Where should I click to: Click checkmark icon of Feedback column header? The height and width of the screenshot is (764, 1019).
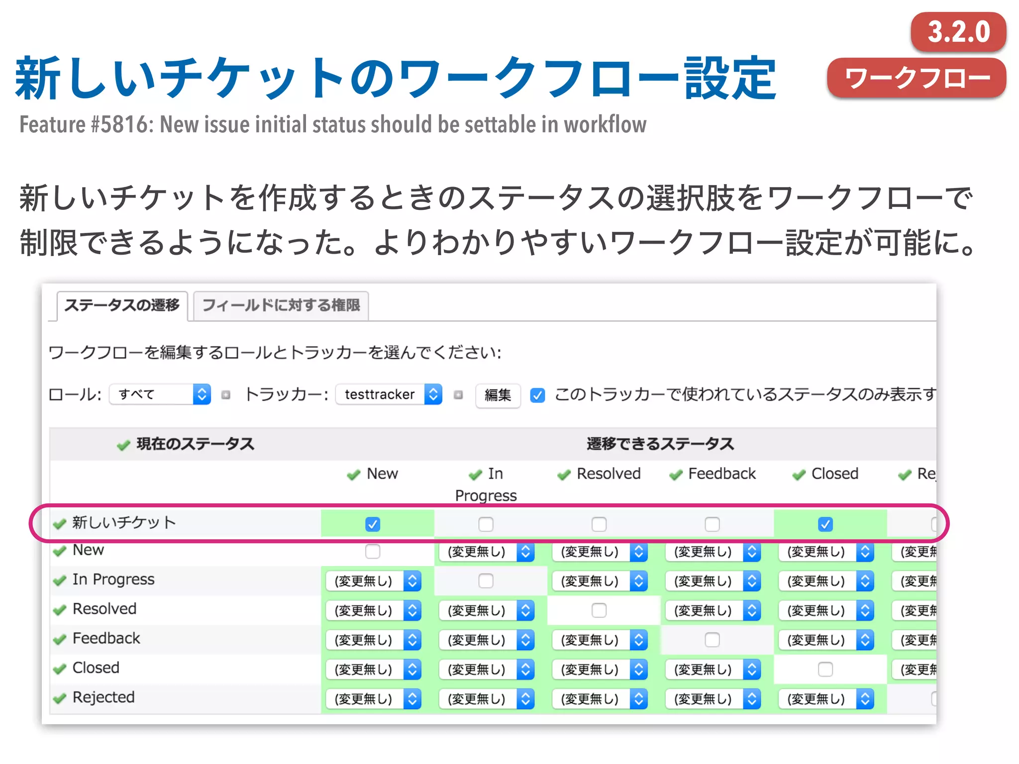676,475
